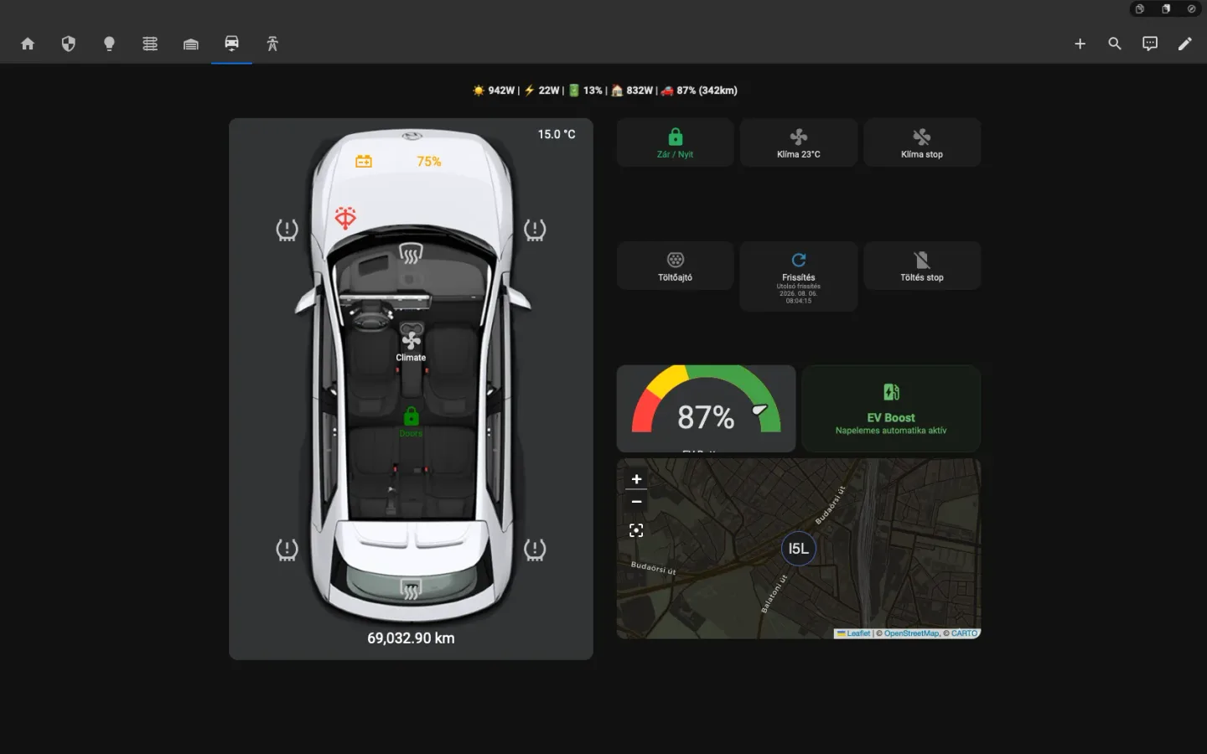The image size is (1207, 754).
Task: Edit dashboard with the pencil icon
Action: 1184,44
